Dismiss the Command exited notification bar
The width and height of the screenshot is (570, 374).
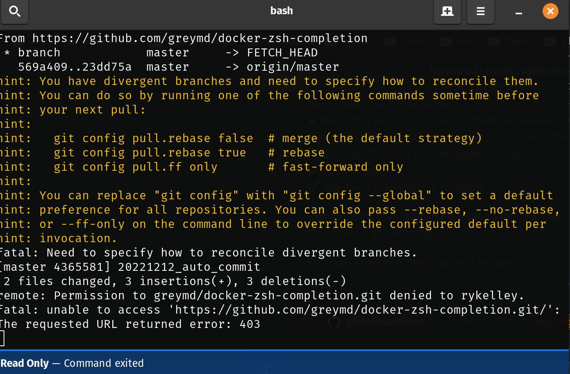[103, 363]
